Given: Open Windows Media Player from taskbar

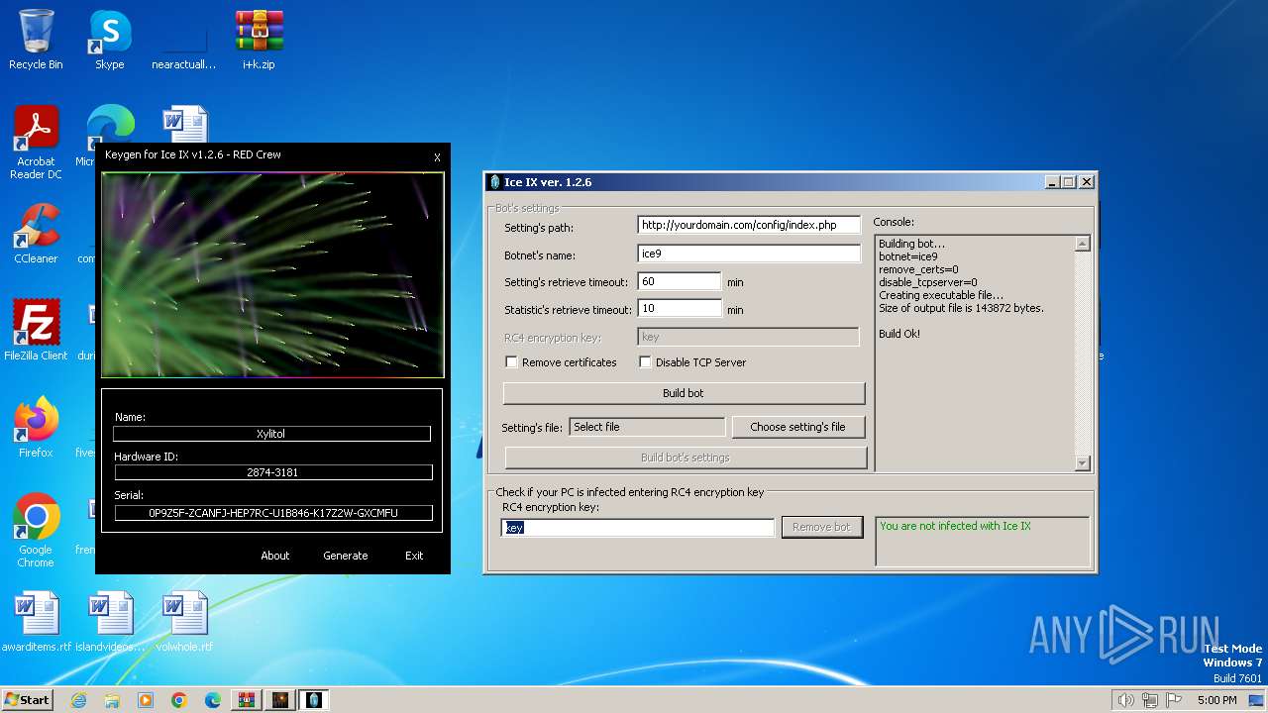Looking at the screenshot, I should pyautogui.click(x=146, y=700).
